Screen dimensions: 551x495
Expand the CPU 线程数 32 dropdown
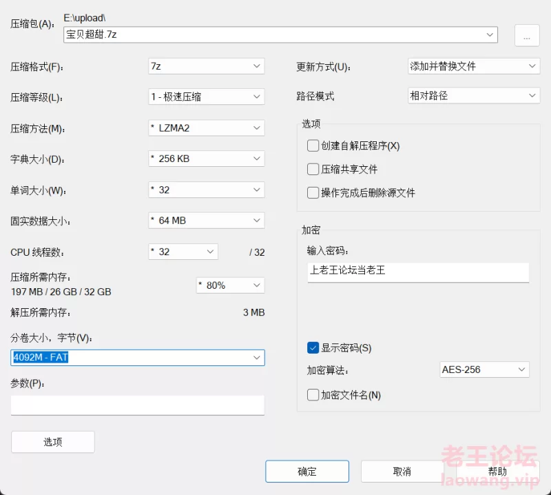click(183, 252)
